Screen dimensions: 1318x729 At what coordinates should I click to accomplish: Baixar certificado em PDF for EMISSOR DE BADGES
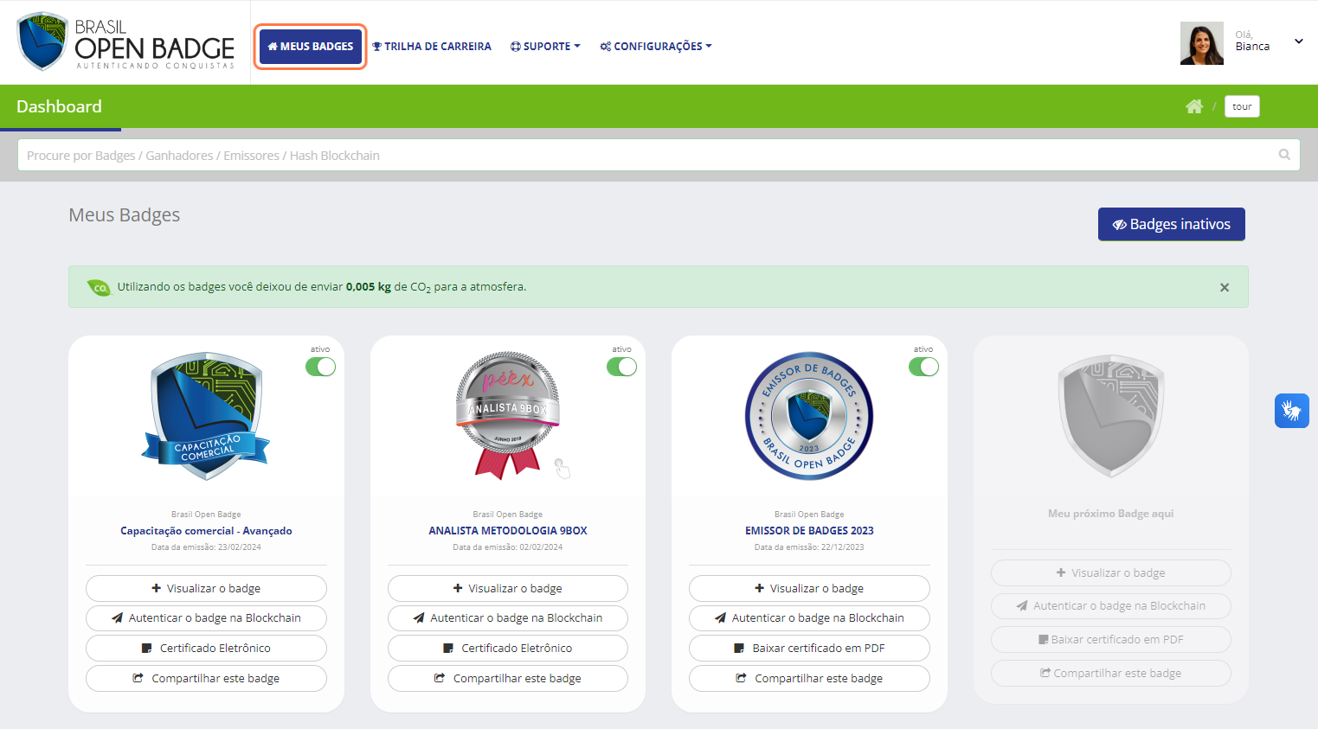click(x=809, y=649)
